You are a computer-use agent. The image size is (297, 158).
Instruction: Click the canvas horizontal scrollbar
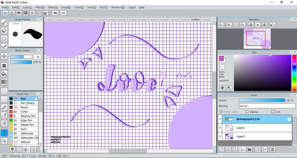[128, 151]
